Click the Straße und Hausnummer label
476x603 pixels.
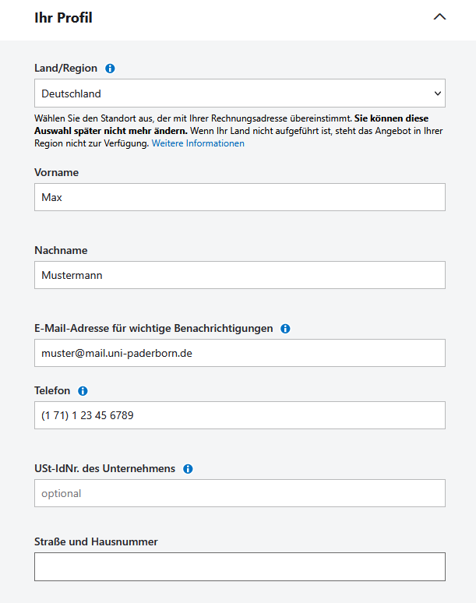(96, 541)
